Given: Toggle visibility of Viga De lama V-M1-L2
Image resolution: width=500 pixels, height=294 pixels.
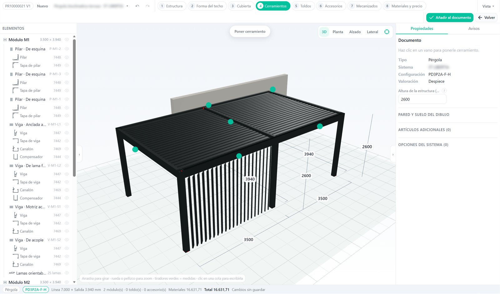Looking at the screenshot, I should 67,166.
